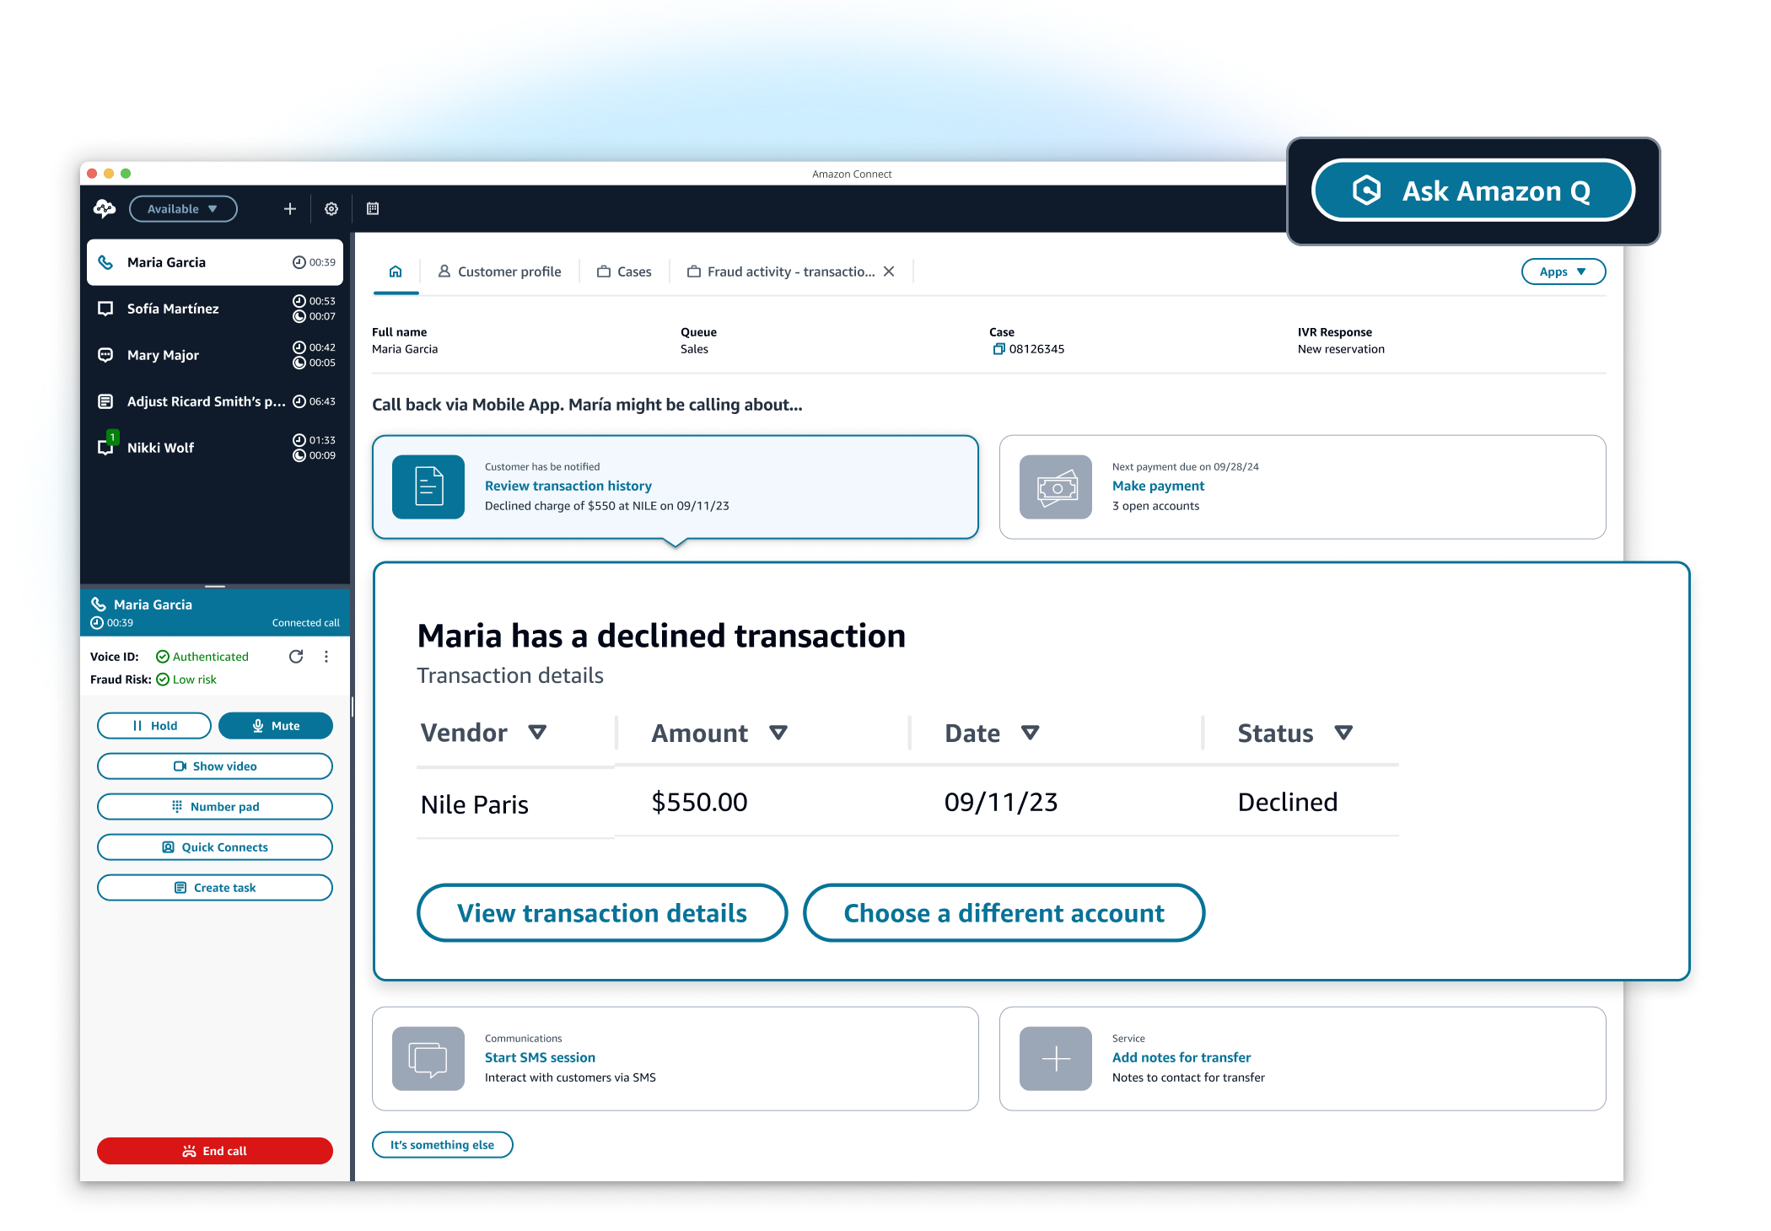The height and width of the screenshot is (1231, 1771).
Task: Click the Fraud activity transaction tab icon
Action: (693, 273)
